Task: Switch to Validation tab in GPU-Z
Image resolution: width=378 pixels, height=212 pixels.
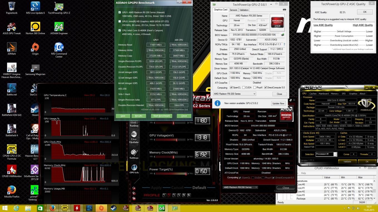Action: point(244,10)
